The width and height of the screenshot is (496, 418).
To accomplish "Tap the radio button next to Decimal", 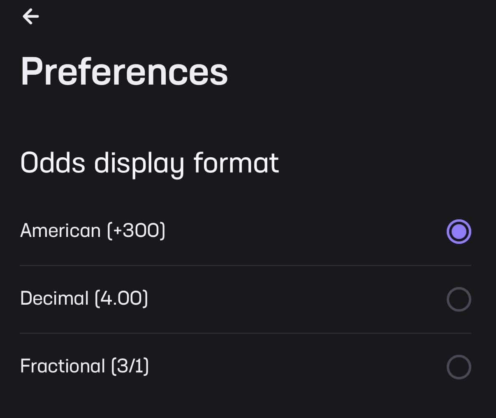I will (459, 299).
